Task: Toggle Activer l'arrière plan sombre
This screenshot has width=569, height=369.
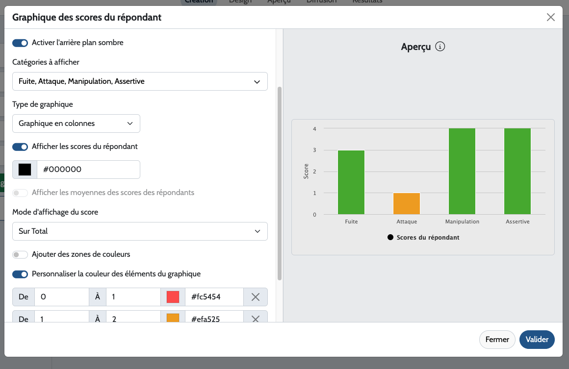Action: click(x=20, y=43)
